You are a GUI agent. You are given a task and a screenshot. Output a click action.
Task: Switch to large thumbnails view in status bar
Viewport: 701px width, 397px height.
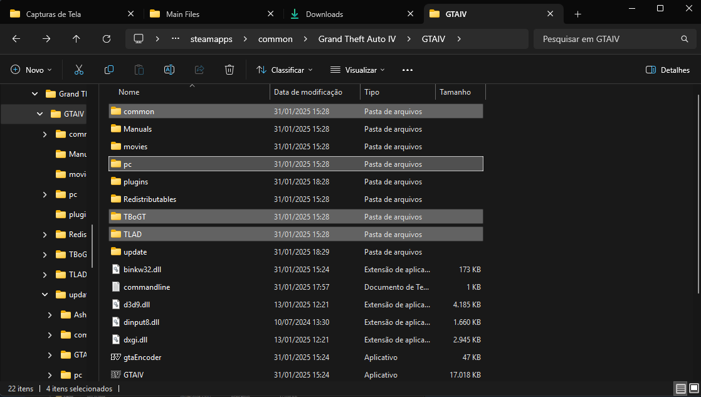(x=693, y=389)
